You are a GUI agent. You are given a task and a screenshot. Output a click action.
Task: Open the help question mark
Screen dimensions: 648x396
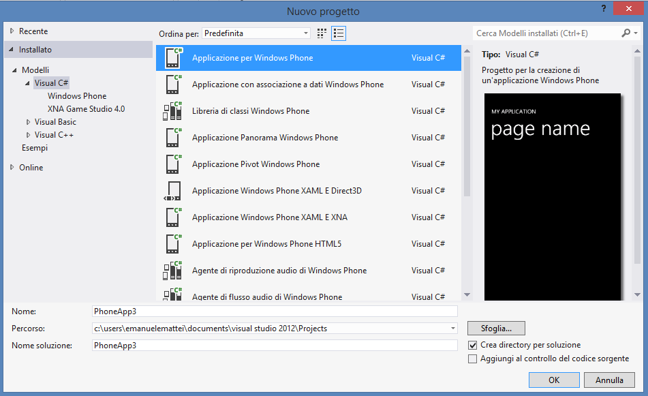tap(604, 8)
